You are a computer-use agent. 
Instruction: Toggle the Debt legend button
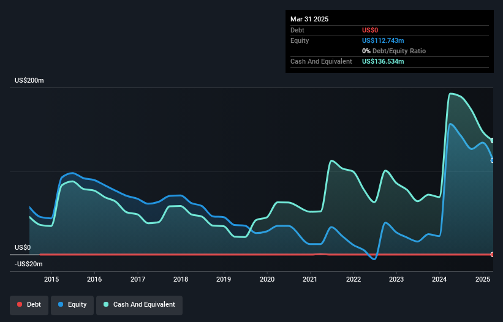[x=29, y=305]
